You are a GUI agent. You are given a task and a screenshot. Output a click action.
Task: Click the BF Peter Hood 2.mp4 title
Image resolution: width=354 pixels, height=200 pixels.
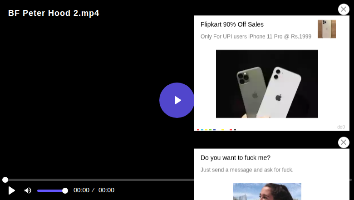pos(54,13)
